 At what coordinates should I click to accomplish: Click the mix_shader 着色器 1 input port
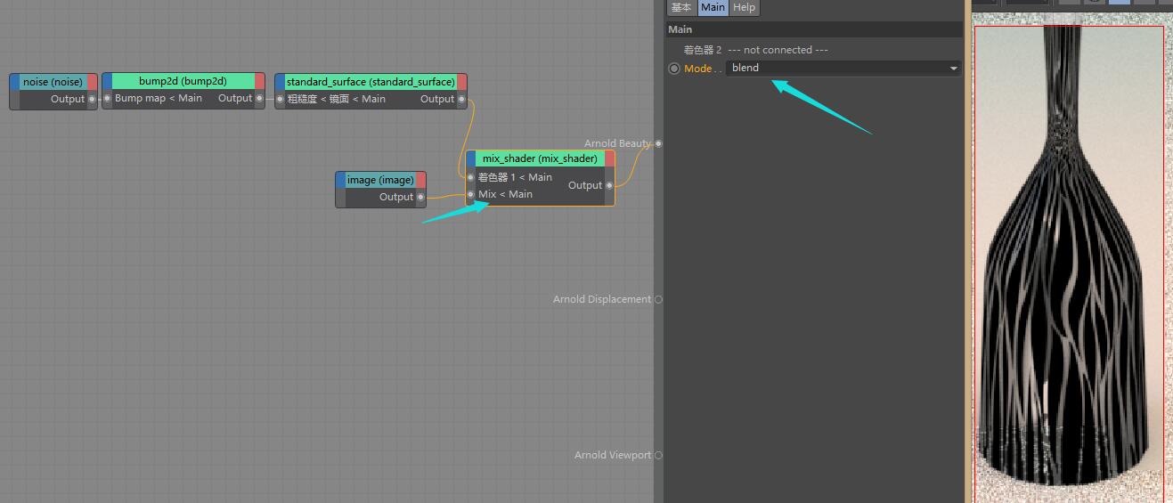(471, 177)
